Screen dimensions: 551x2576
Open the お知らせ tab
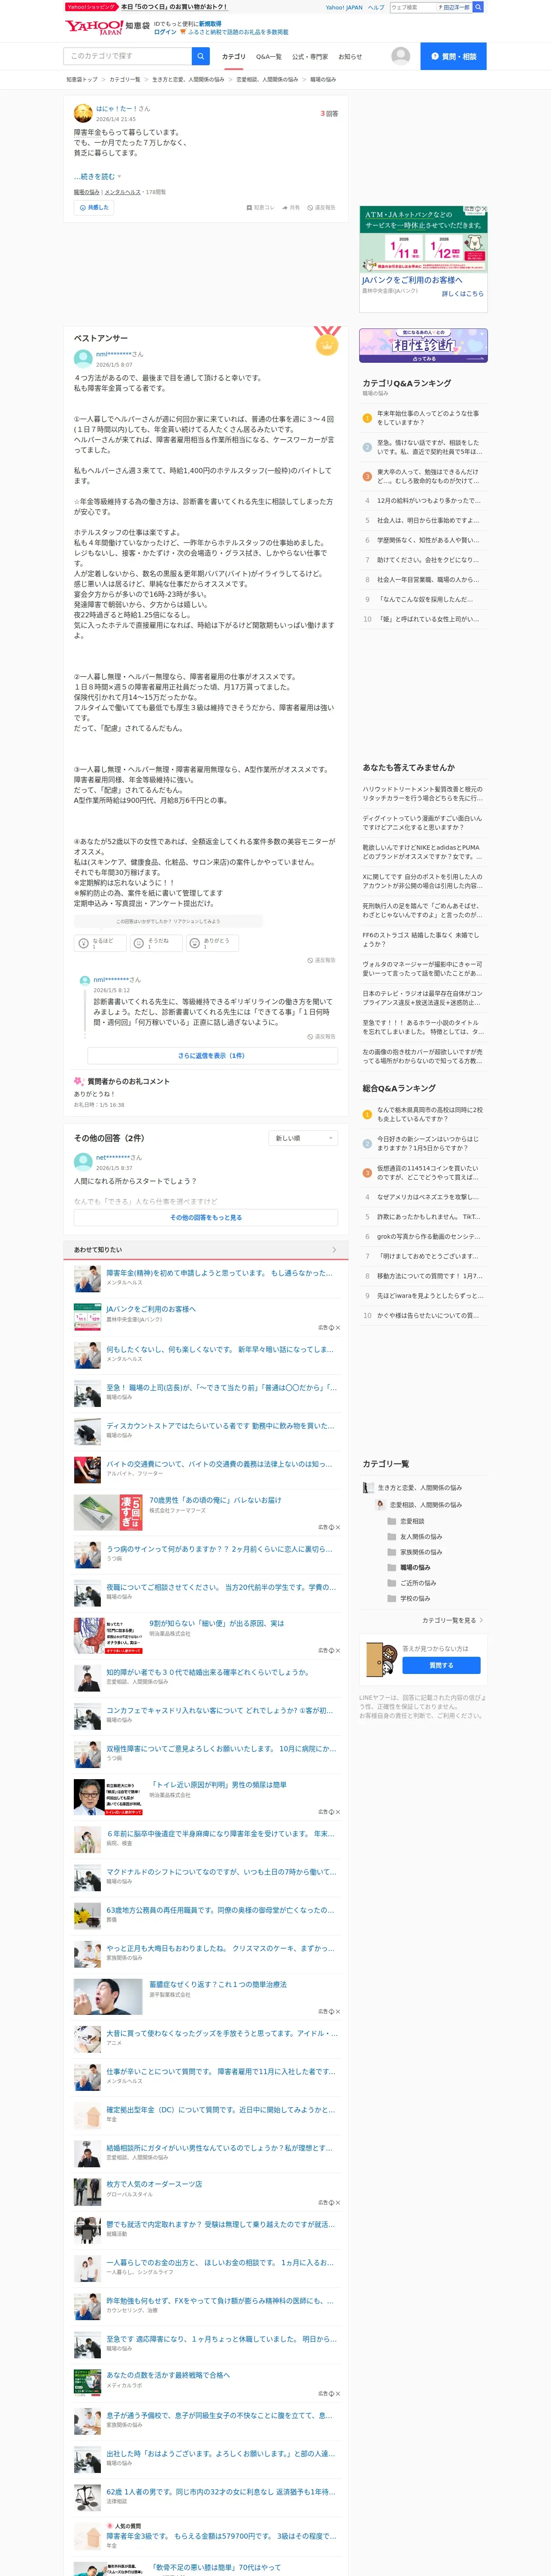pos(350,57)
